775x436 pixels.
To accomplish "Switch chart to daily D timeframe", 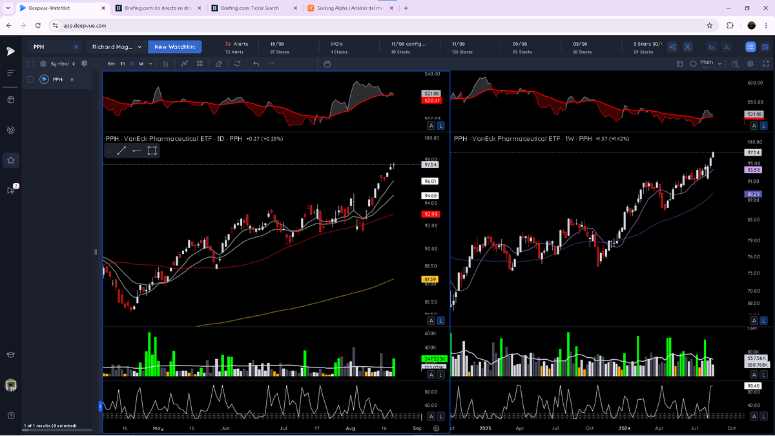I will [132, 63].
